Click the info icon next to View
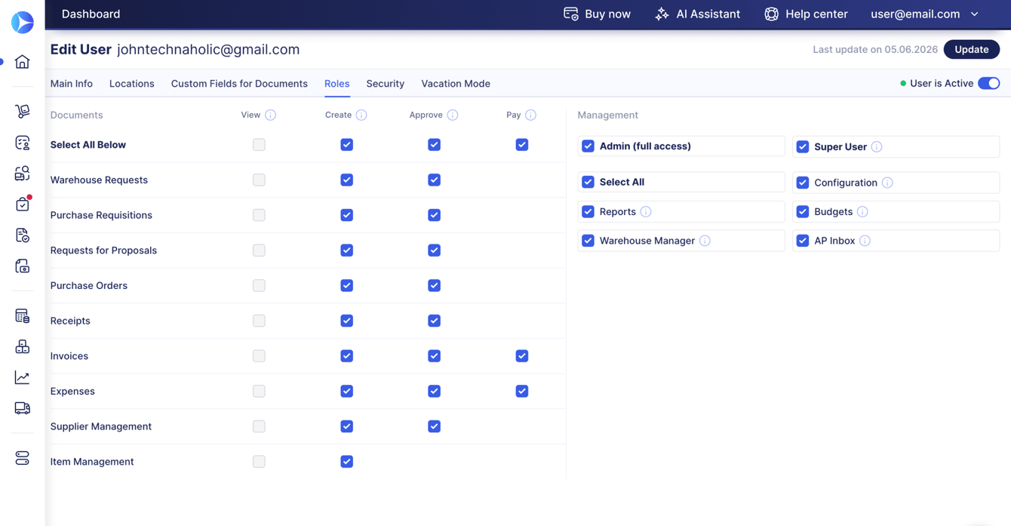Image resolution: width=1011 pixels, height=526 pixels. (270, 115)
